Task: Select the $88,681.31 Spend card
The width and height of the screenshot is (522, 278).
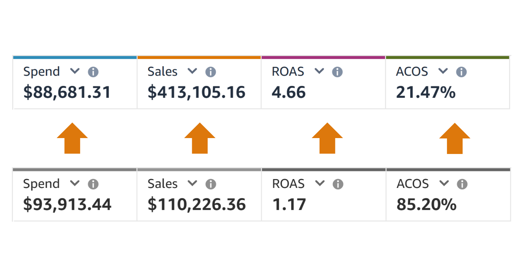Action: pyautogui.click(x=67, y=92)
